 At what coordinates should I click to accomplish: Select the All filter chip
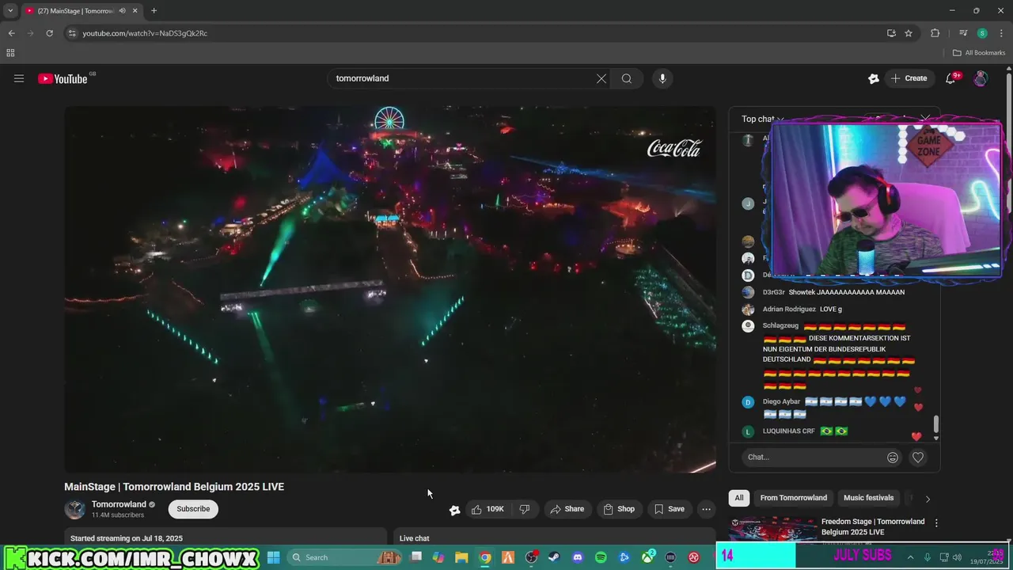click(738, 498)
